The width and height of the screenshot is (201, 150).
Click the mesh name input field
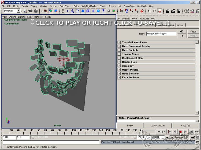tap(161, 34)
